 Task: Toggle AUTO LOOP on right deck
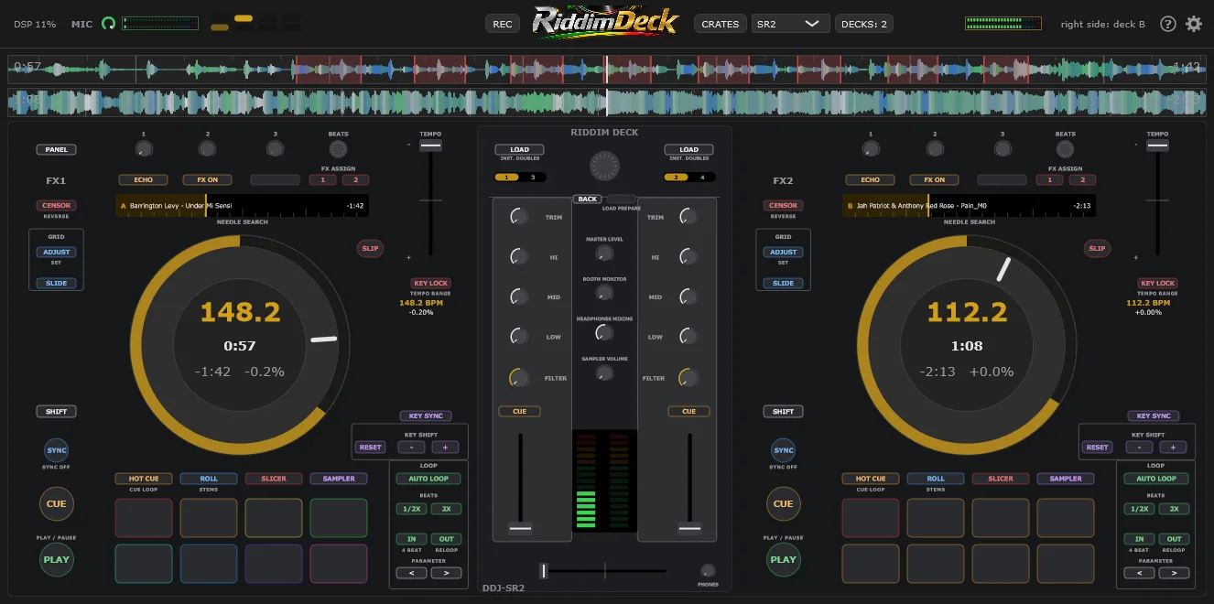click(x=1155, y=478)
